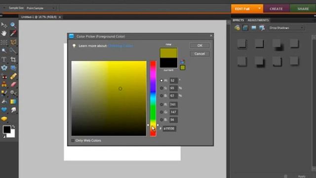Screen dimensions: 316x178
Task: Select the Red Eye Removal tool
Action: point(4,77)
